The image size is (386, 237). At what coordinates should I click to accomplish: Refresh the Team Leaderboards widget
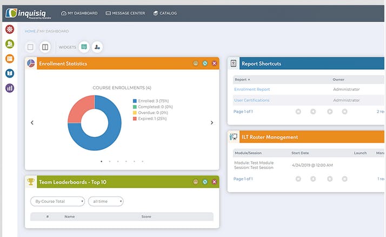tap(205, 182)
